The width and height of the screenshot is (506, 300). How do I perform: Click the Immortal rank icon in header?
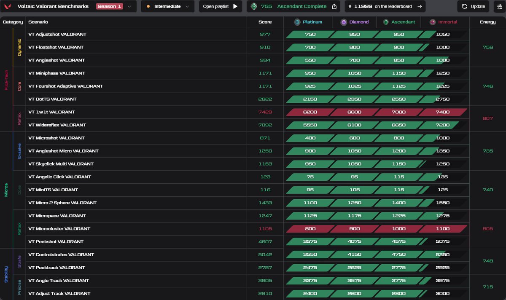(433, 22)
